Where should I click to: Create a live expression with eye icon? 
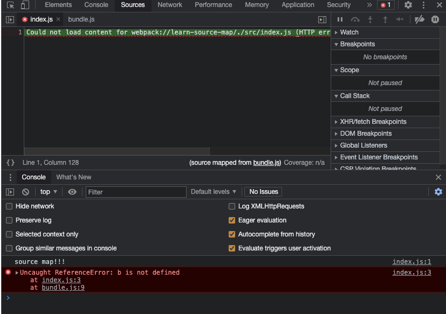tap(72, 192)
